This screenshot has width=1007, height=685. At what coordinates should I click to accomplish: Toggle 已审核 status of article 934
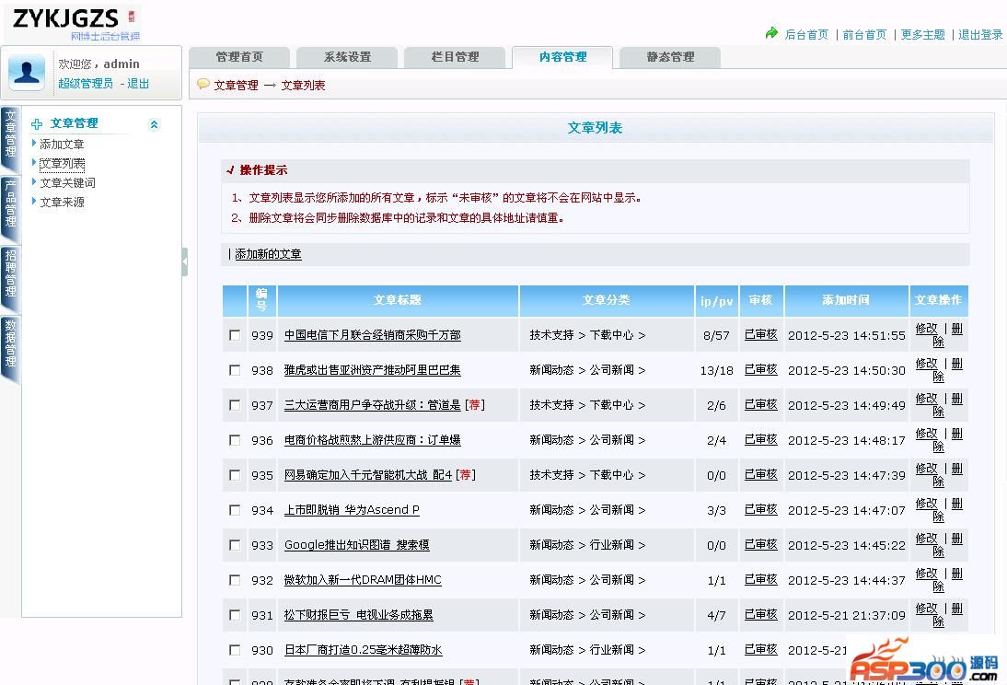tap(760, 509)
